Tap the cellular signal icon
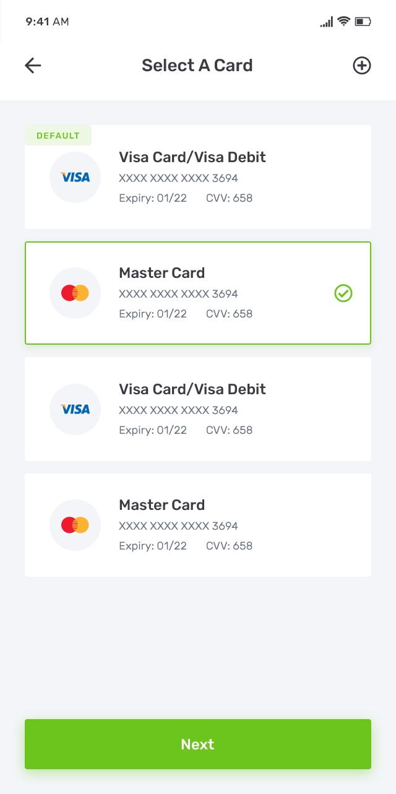Image resolution: width=396 pixels, height=794 pixels. [325, 22]
